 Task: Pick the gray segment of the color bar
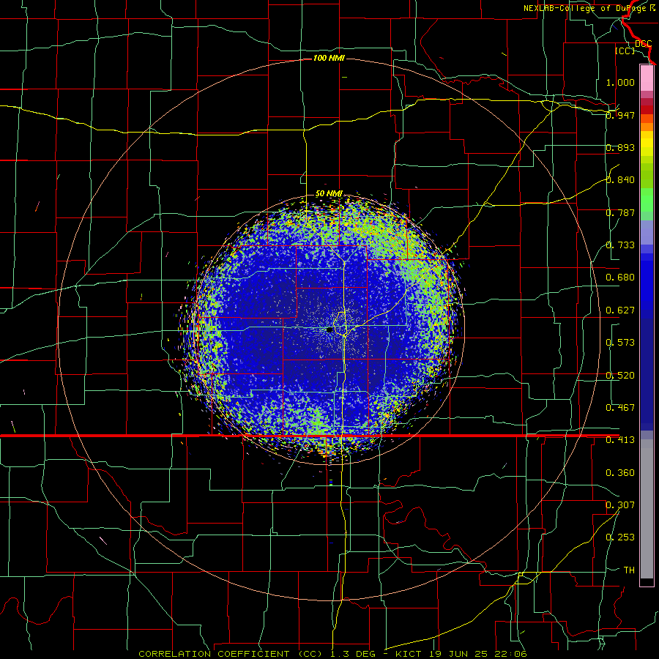pyautogui.click(x=647, y=509)
